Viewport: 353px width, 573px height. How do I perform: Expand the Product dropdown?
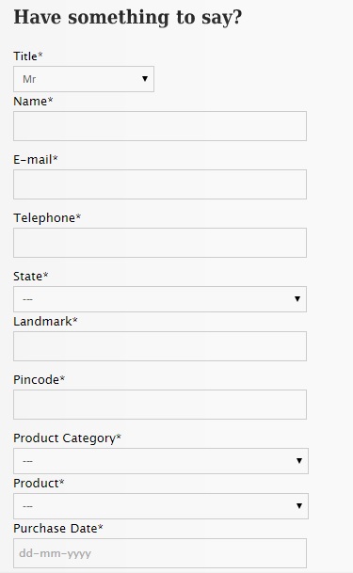pyautogui.click(x=161, y=506)
